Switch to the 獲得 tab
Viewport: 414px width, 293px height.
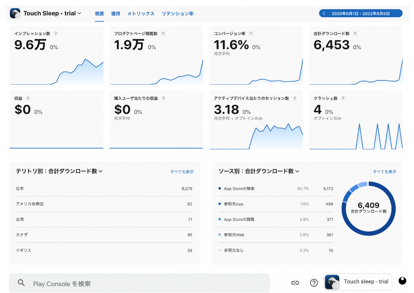click(x=115, y=13)
